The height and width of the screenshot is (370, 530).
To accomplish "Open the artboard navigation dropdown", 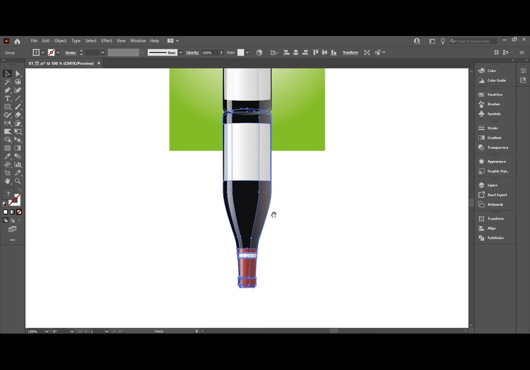I will point(106,331).
